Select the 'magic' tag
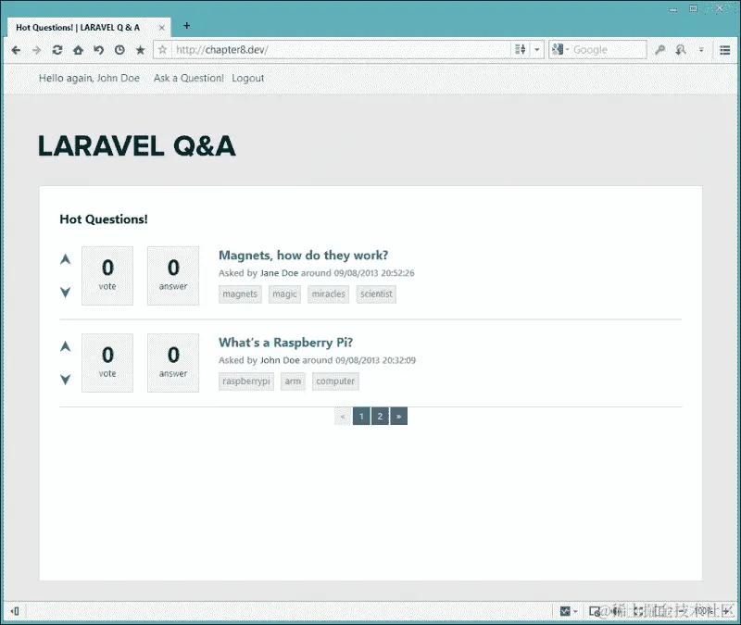Image resolution: width=741 pixels, height=625 pixels. click(x=284, y=294)
